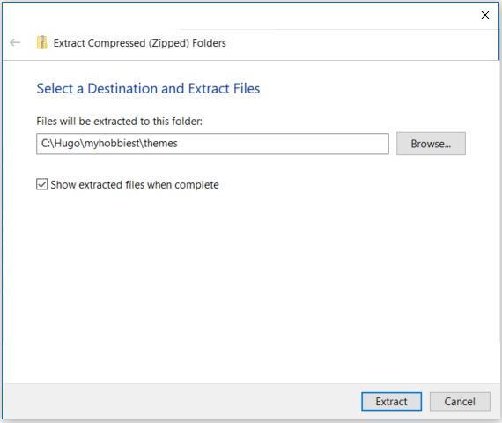Toggle the Show extracted files checkbox
502x423 pixels.
[42, 184]
